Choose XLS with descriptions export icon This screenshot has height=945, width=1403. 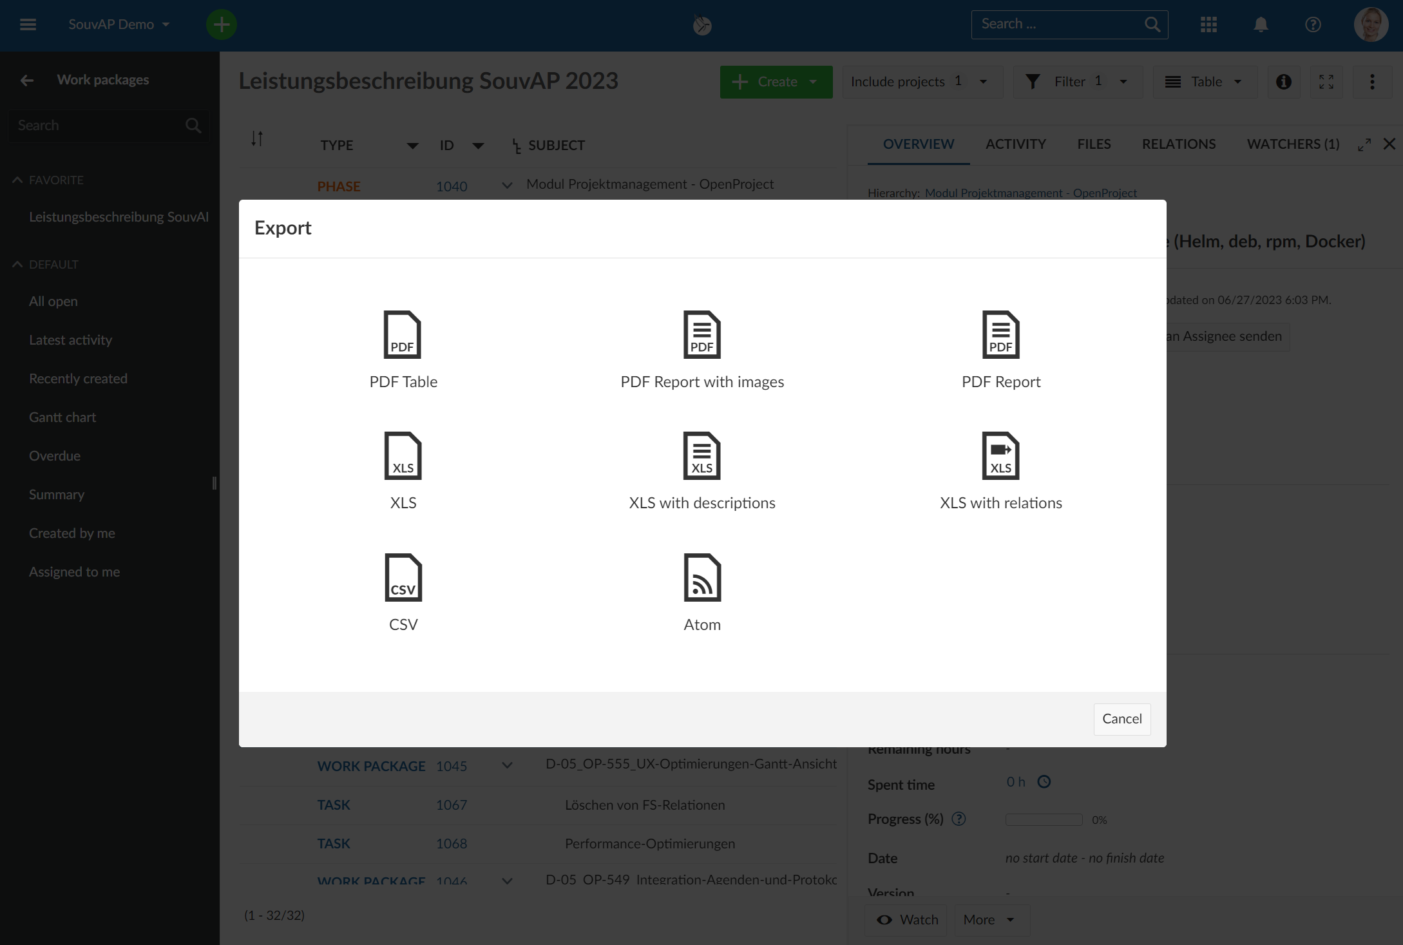pyautogui.click(x=701, y=455)
